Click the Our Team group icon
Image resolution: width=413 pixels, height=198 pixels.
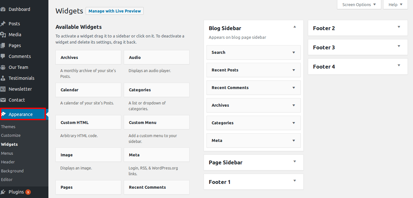3,67
